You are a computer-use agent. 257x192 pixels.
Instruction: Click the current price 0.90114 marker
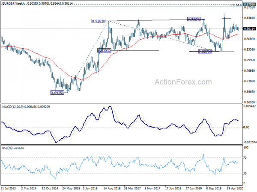tap(249, 29)
